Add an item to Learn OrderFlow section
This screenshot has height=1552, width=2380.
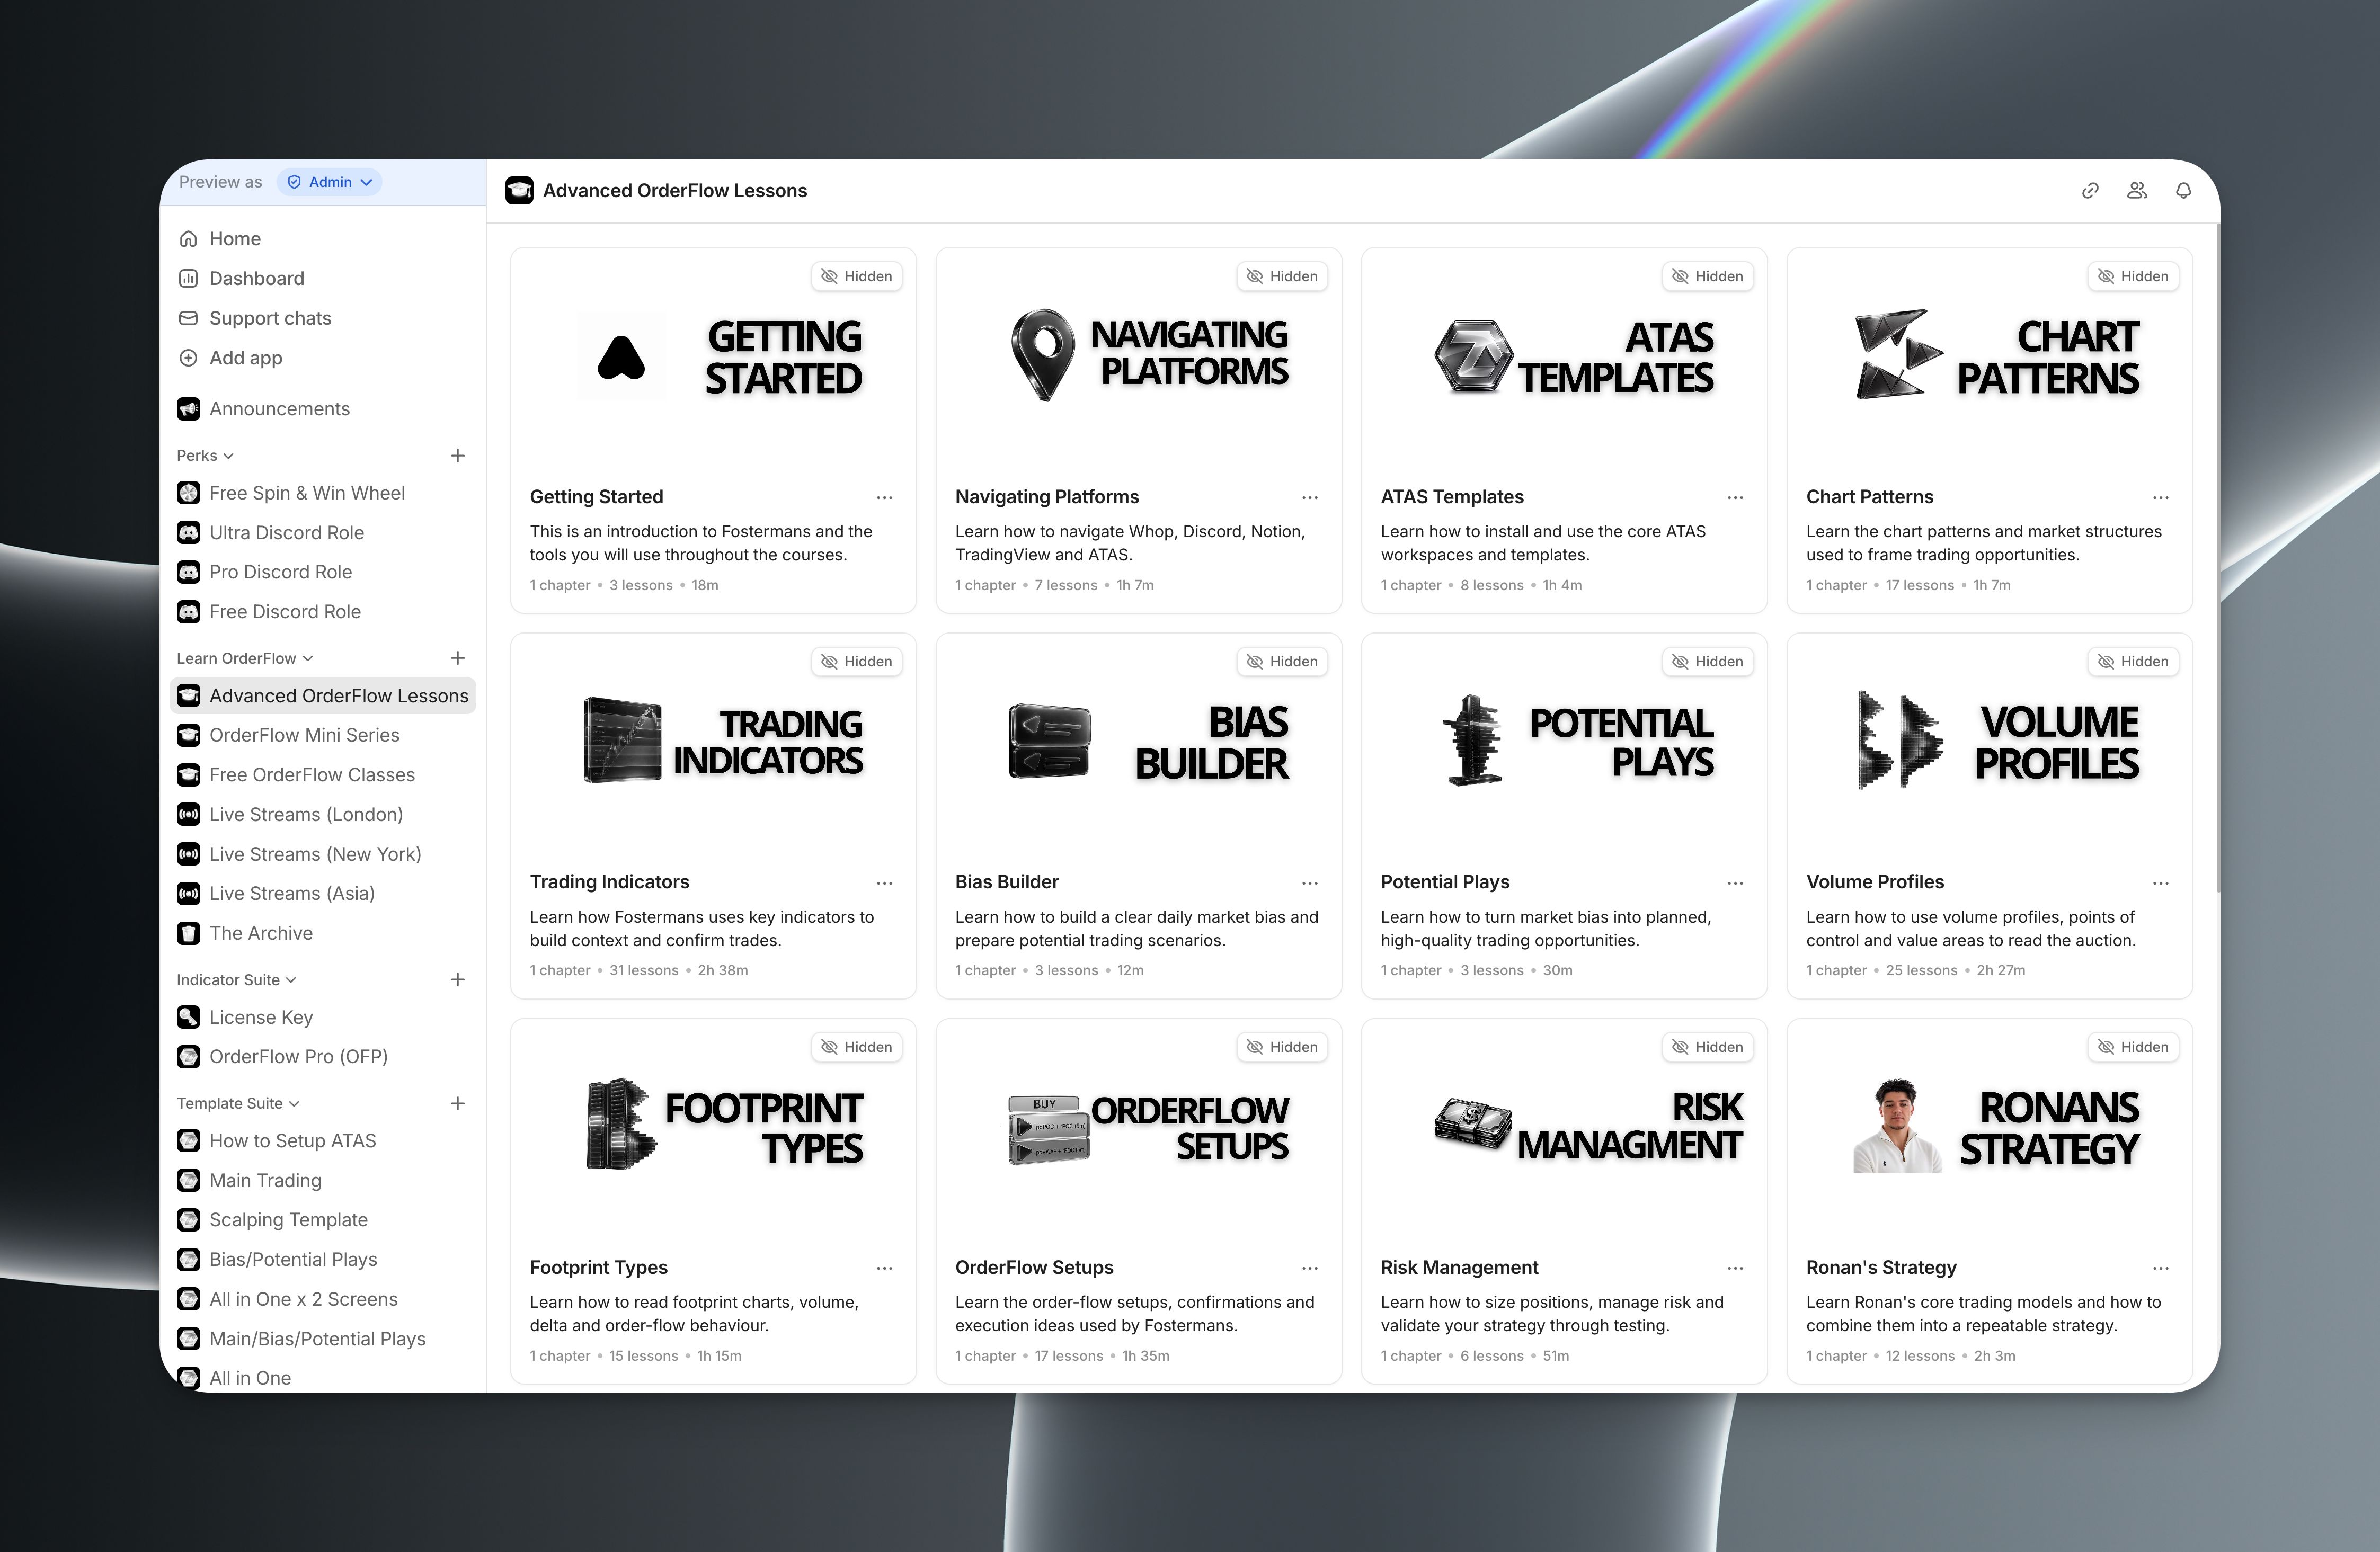[458, 658]
